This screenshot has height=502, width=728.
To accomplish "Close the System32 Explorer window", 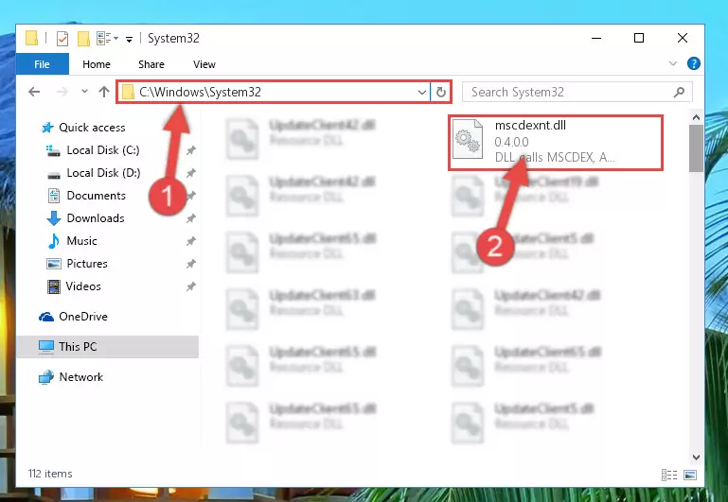I will coord(683,38).
